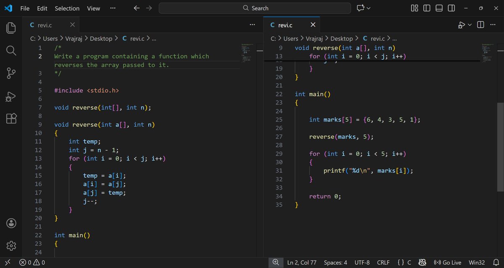Select the left revi.c editor tab
The height and width of the screenshot is (268, 504).
52,25
